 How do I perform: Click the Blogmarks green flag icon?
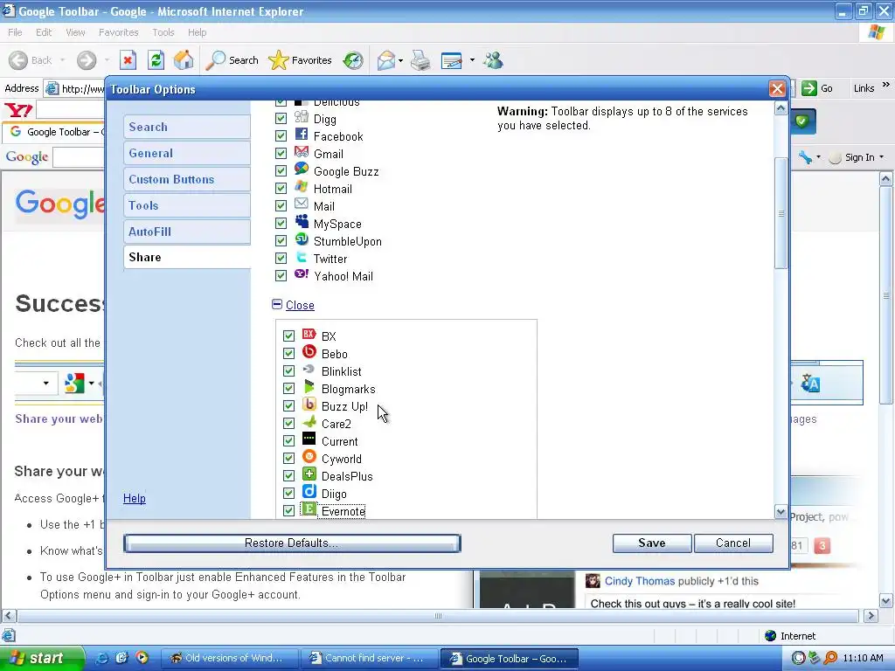pos(309,387)
